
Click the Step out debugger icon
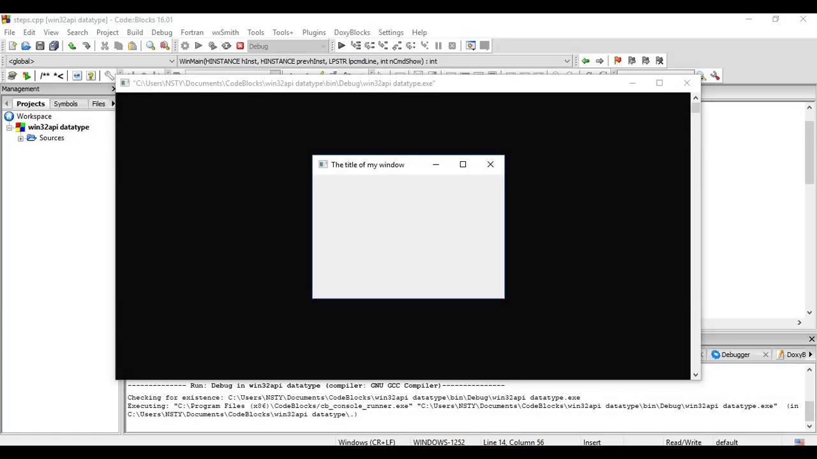(x=397, y=46)
